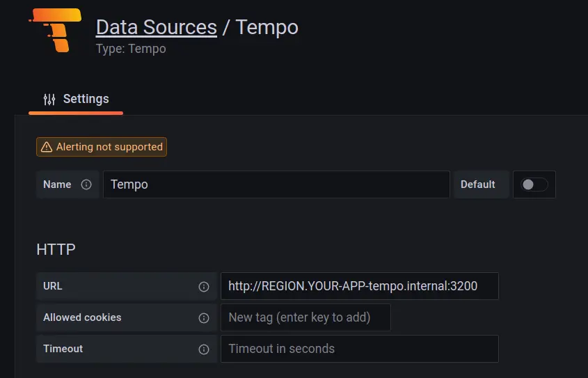
Task: Open the Data Sources breadcrumb link
Action: (x=156, y=27)
